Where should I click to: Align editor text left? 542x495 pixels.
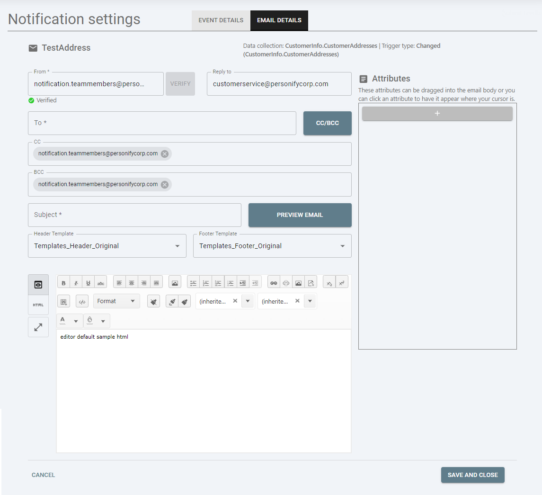click(x=119, y=283)
